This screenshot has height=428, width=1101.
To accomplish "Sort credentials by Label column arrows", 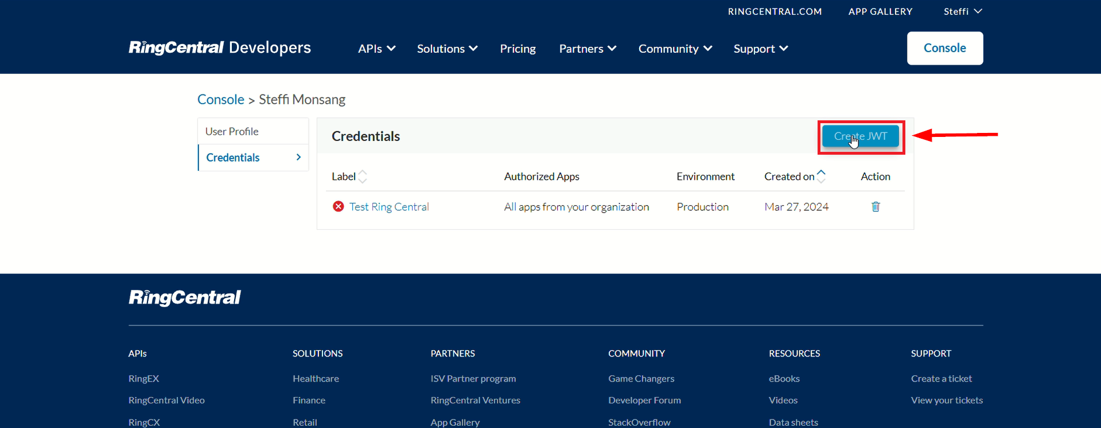I will click(x=363, y=176).
